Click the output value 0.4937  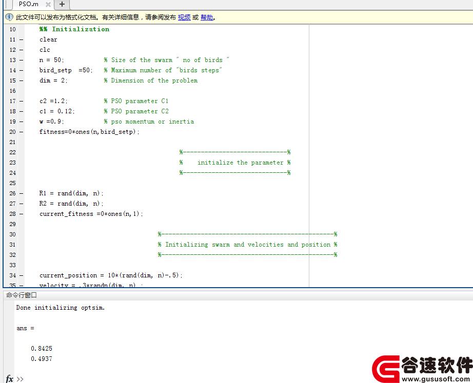[x=42, y=358]
